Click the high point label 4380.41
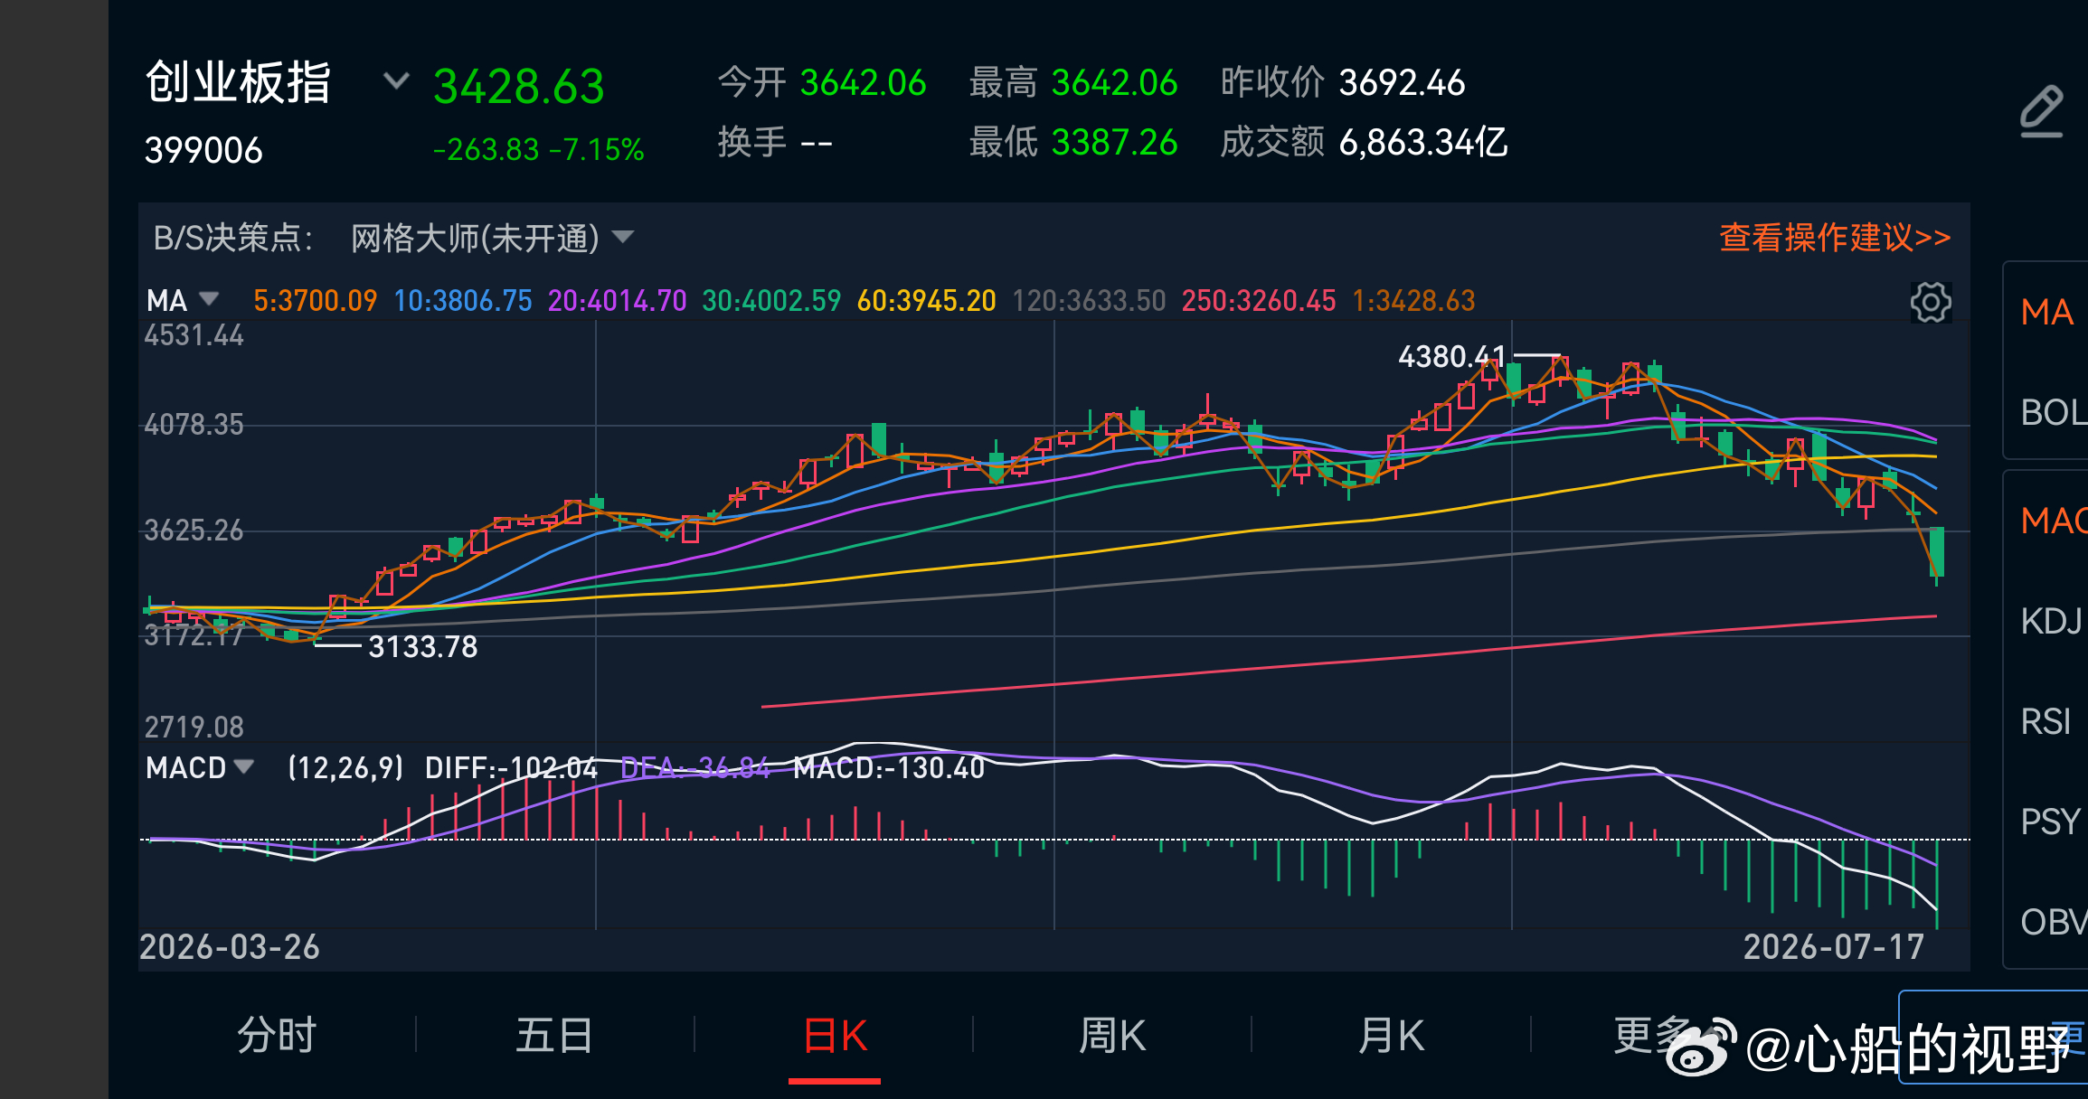 [1451, 357]
